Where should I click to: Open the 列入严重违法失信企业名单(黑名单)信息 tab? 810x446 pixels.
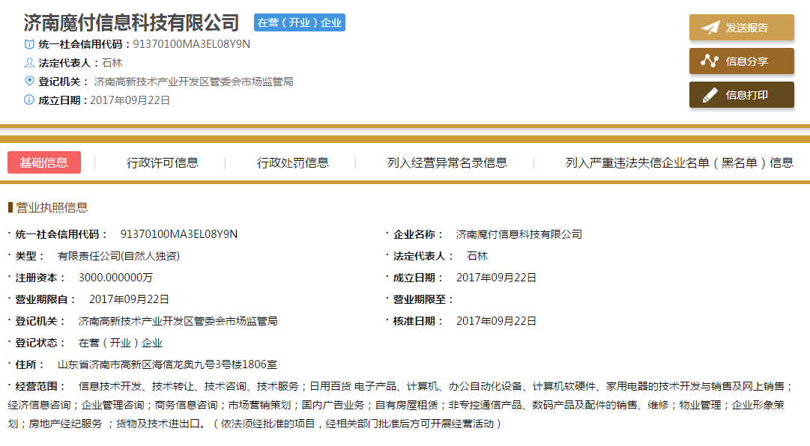[x=679, y=162]
